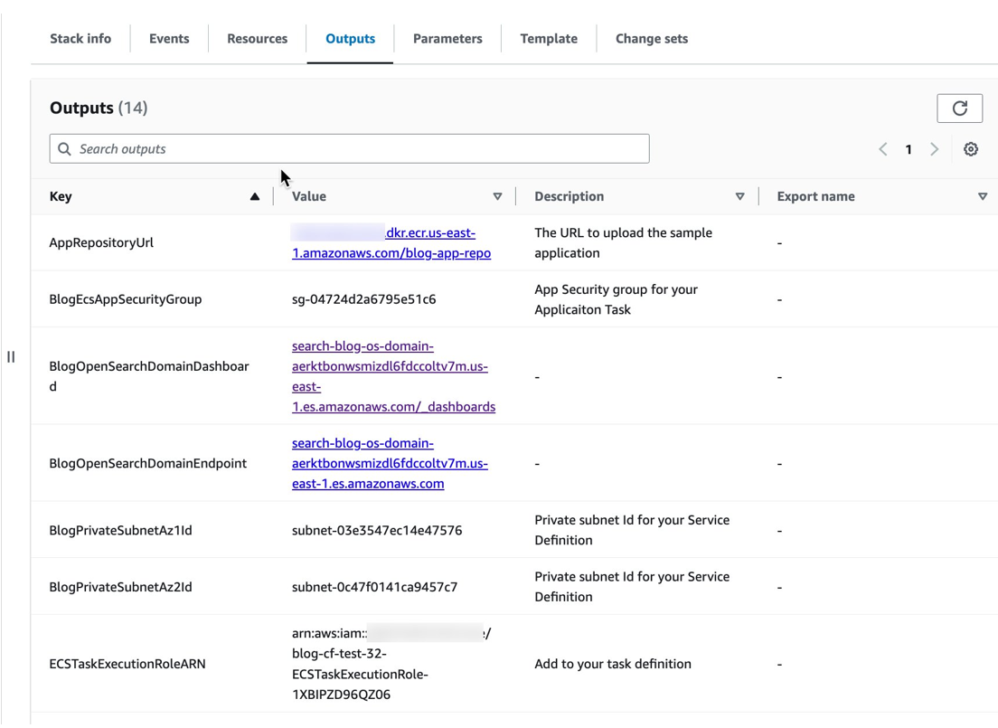998x728 pixels.
Task: Open the Template tab
Action: pos(548,38)
